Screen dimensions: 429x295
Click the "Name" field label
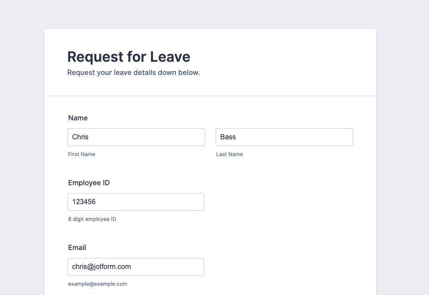click(78, 118)
